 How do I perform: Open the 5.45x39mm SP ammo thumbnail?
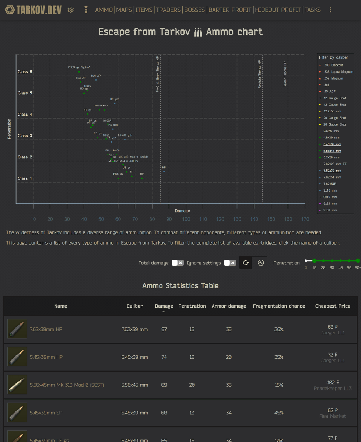coord(17,413)
